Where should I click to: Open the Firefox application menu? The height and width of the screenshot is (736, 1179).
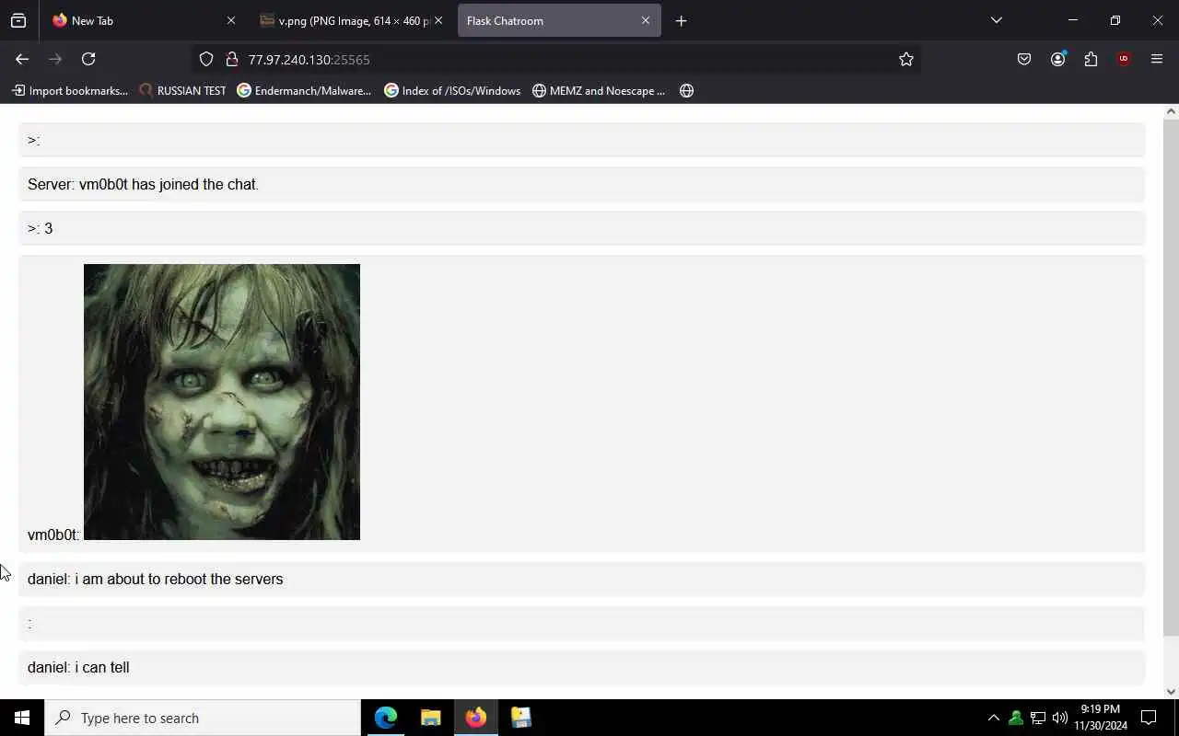tap(1157, 59)
